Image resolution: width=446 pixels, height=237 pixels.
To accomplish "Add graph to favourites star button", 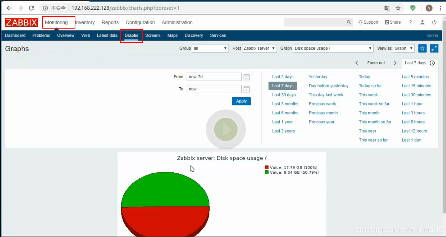I will click(422, 48).
